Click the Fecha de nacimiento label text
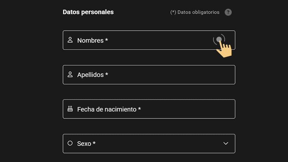This screenshot has height=162, width=288. coord(107,109)
